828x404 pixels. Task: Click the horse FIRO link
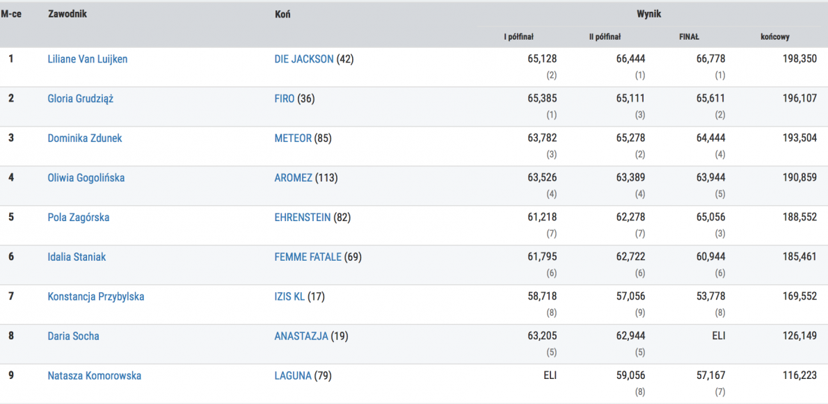285,99
